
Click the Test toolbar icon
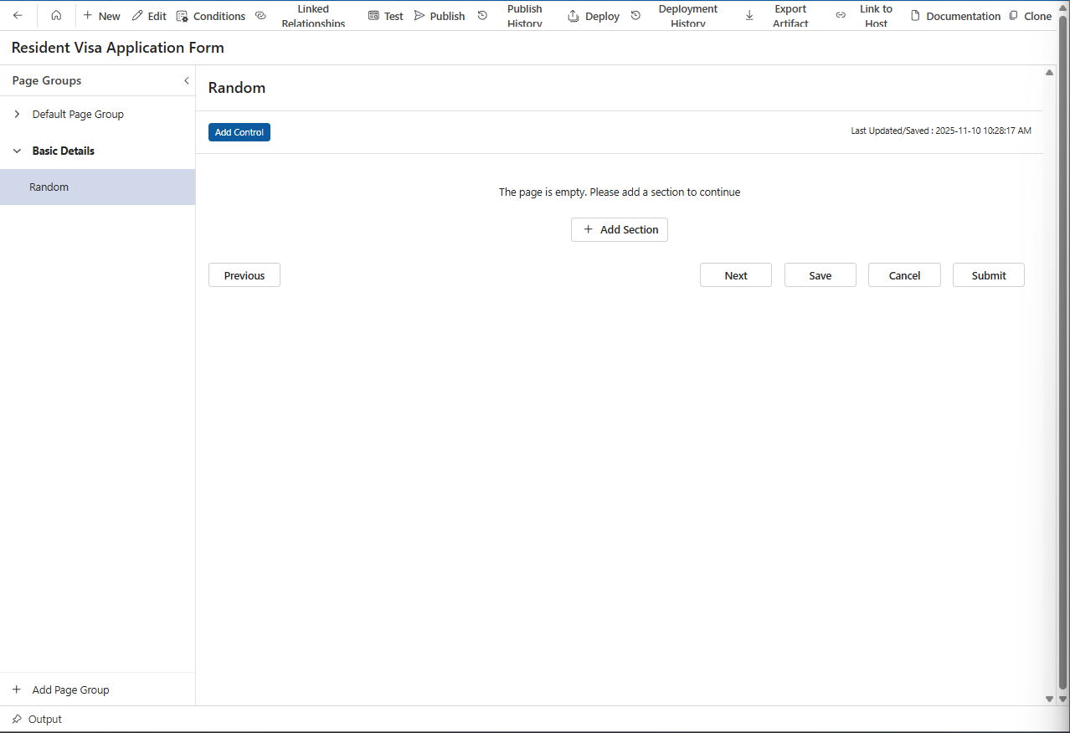[x=385, y=16]
